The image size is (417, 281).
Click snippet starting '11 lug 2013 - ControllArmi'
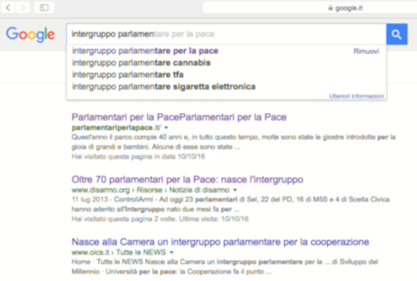(231, 205)
